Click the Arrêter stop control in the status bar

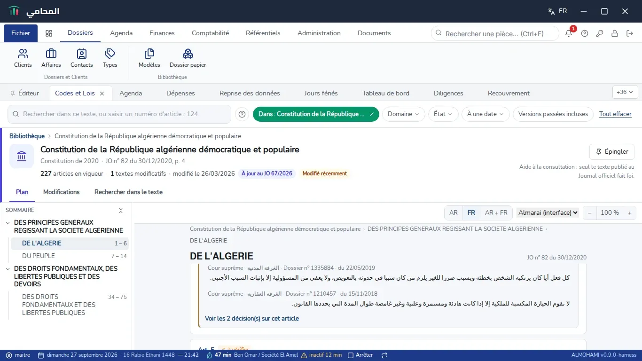[x=360, y=355]
